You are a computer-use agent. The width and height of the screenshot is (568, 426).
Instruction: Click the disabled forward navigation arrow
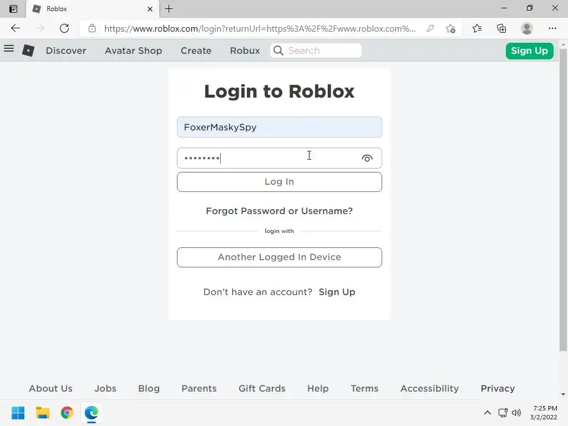click(x=40, y=28)
